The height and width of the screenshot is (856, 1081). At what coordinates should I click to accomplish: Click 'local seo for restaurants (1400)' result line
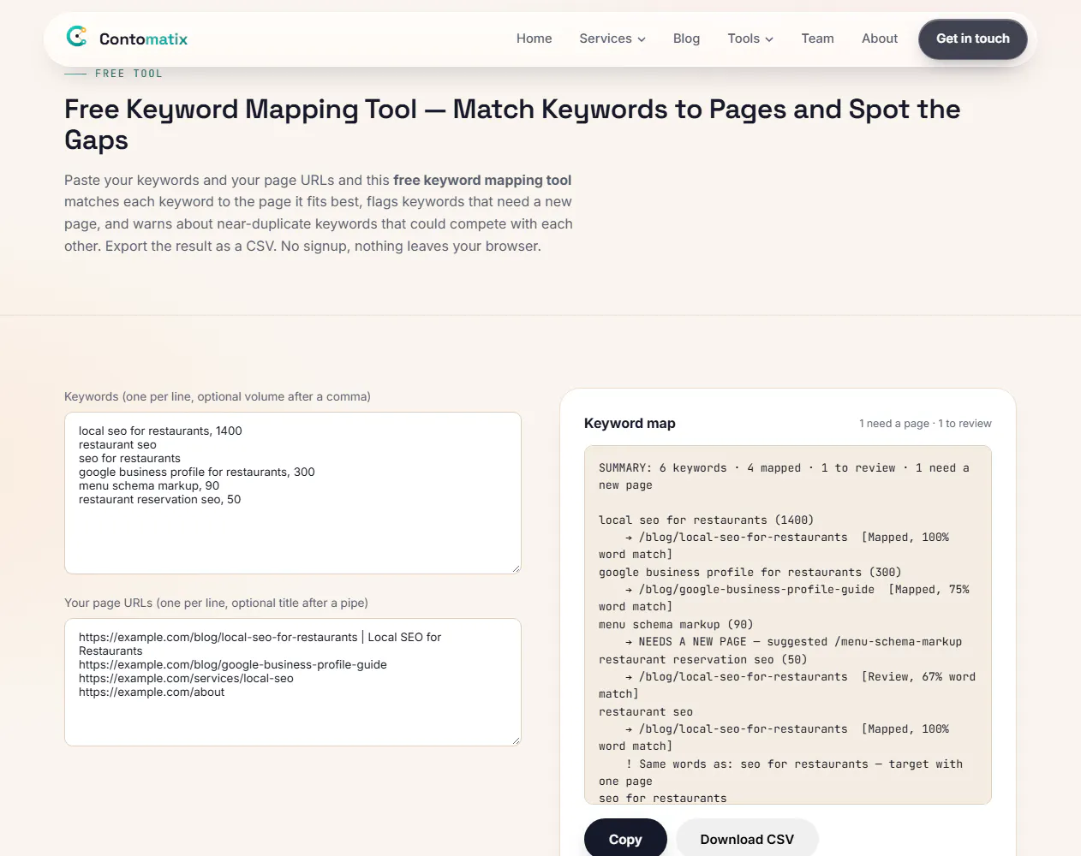tap(706, 520)
